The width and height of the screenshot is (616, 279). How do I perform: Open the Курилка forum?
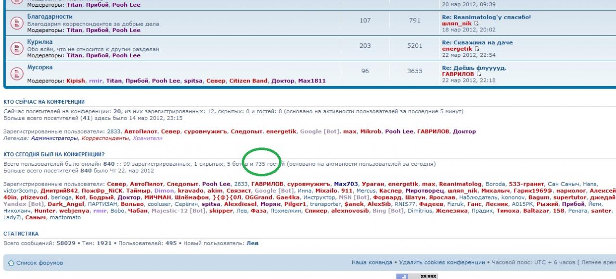[x=40, y=42]
